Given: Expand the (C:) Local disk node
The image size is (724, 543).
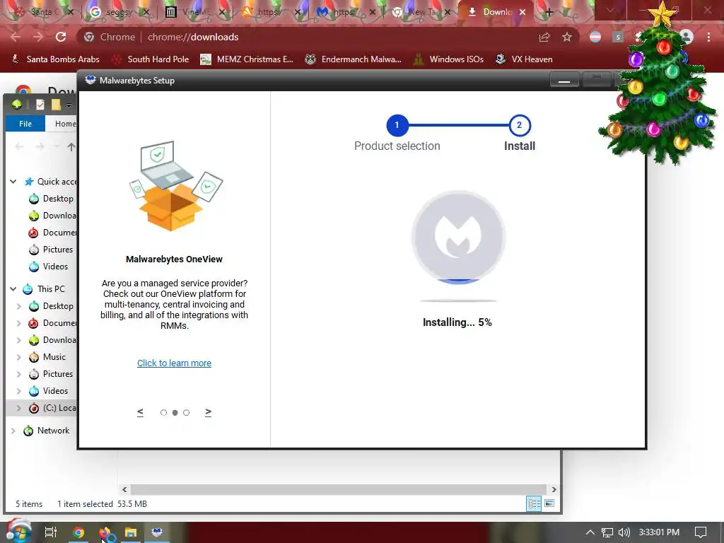Looking at the screenshot, I should point(19,408).
